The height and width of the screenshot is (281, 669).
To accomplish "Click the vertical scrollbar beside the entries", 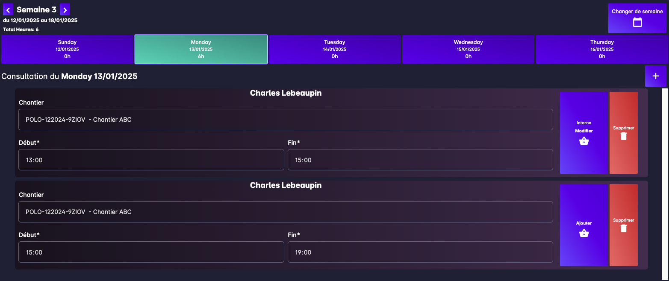I will pyautogui.click(x=664, y=184).
